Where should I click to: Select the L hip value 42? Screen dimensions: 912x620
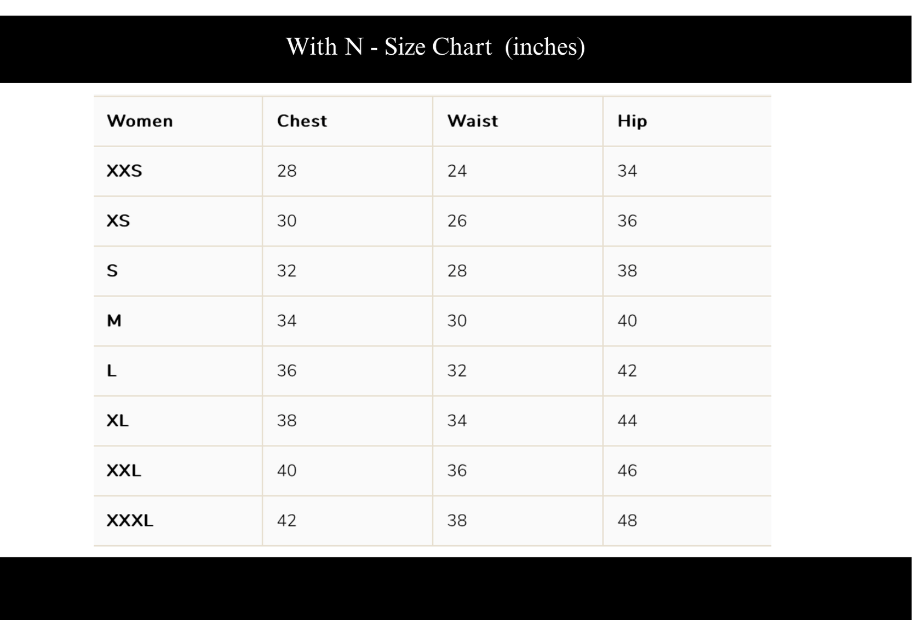(627, 370)
